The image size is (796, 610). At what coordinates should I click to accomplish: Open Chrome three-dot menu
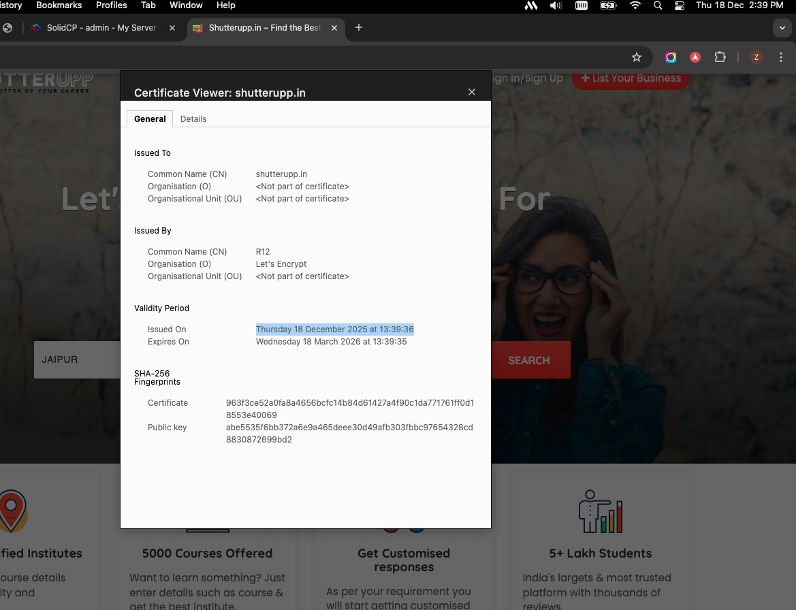(x=780, y=57)
